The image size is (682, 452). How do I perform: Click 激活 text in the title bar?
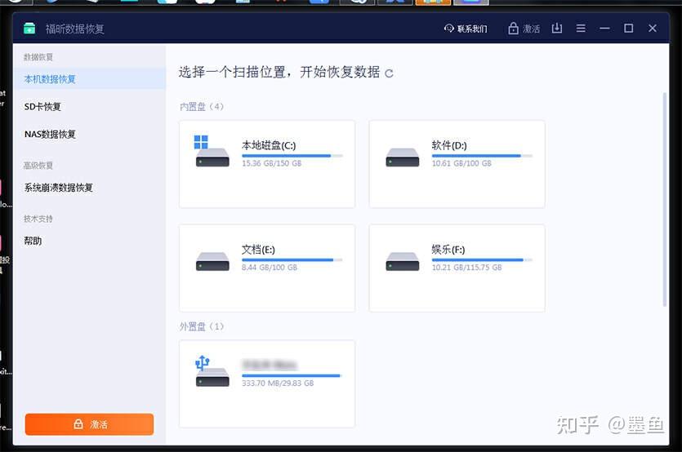pos(532,29)
